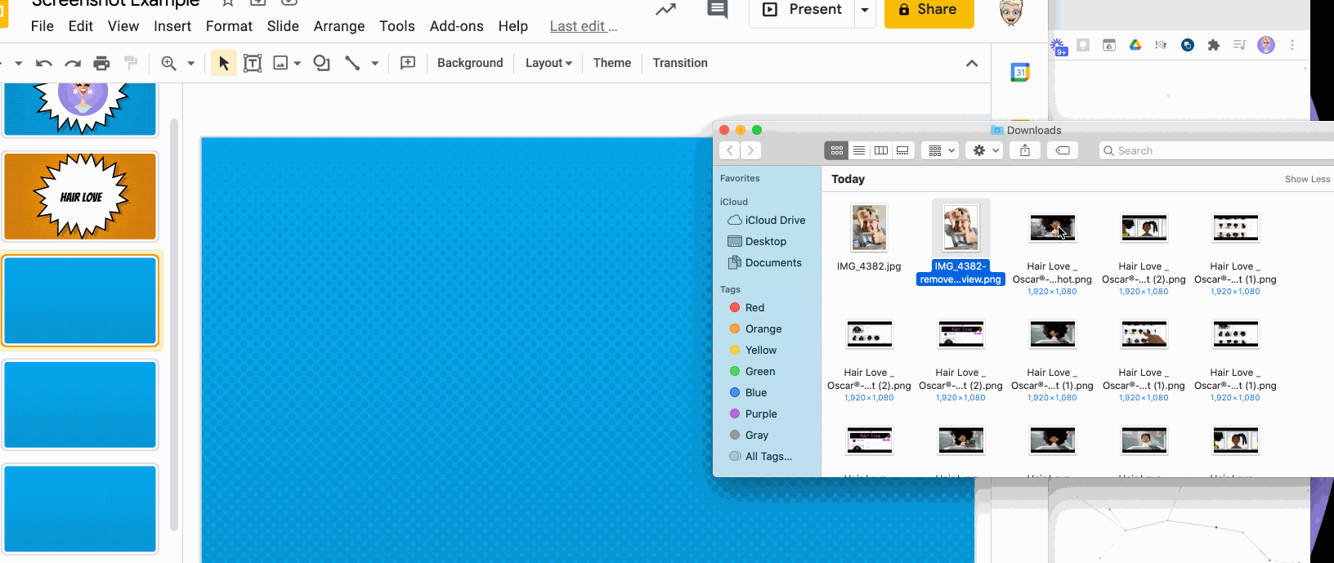
Task: Expand the Present options arrow
Action: 865,10
